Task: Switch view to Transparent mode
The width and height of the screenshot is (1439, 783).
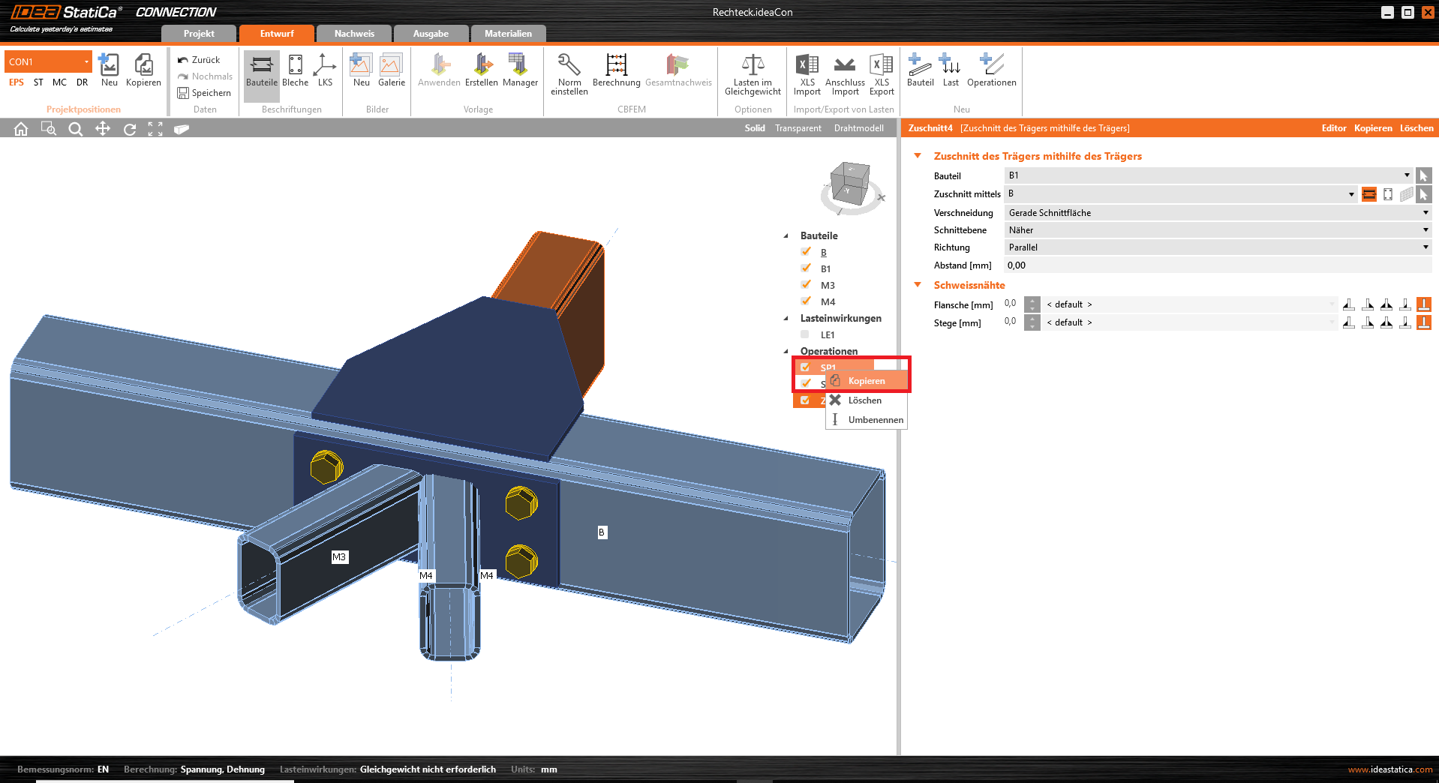Action: point(798,128)
